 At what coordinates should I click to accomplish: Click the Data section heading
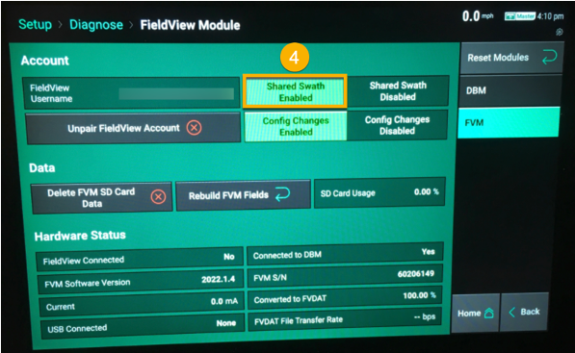42,168
